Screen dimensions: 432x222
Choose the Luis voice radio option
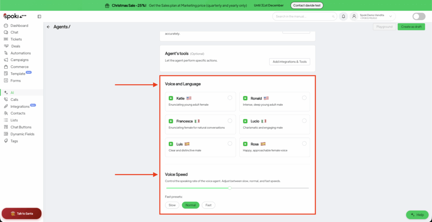pyautogui.click(x=229, y=143)
